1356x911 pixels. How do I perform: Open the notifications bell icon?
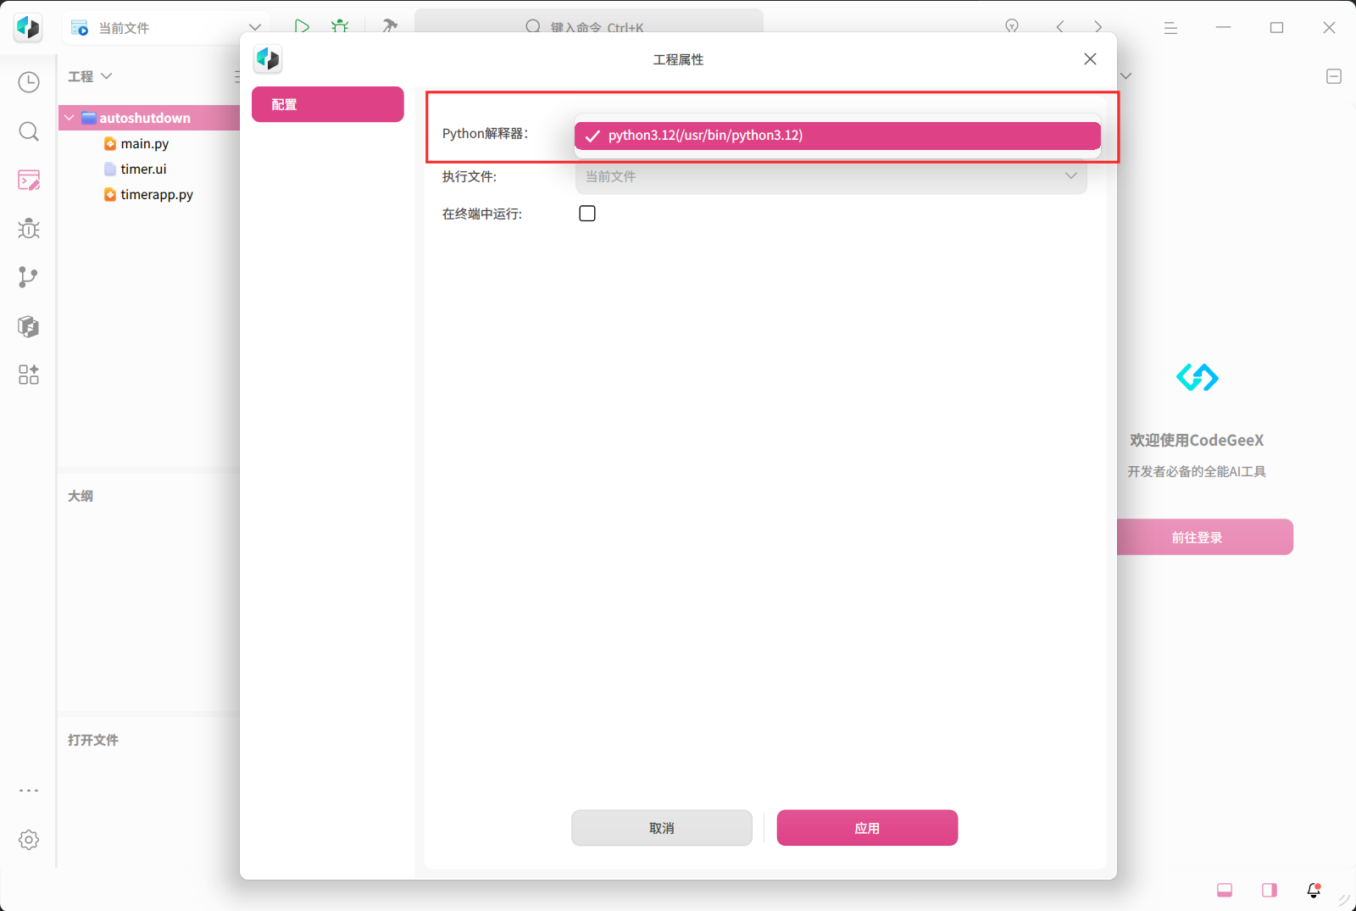tap(1314, 890)
